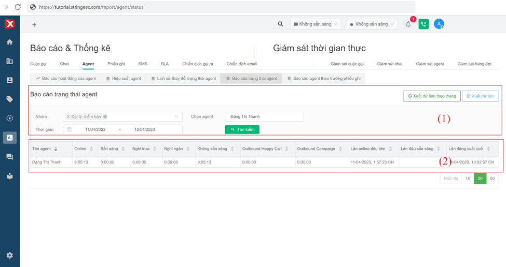
Task: Expand the Nhóm group dropdown
Action: [176, 117]
